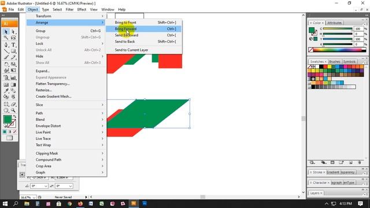
Task: Adjust the Cyan (C) slider in the Color panel
Action: (338, 29)
